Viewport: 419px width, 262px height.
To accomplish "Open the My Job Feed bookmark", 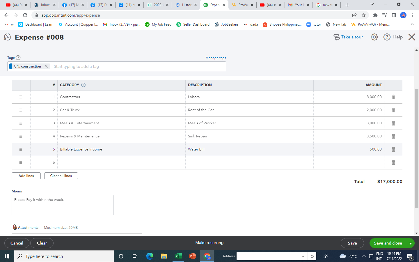I will pos(158,24).
